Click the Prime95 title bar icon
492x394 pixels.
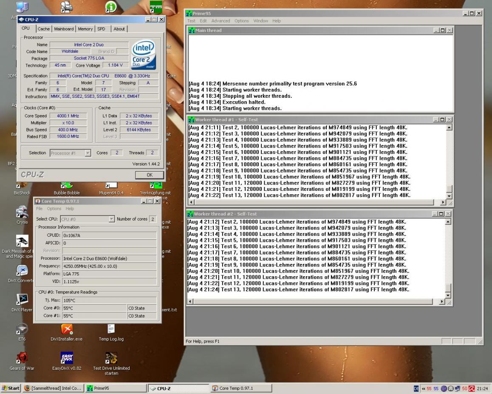click(x=189, y=14)
